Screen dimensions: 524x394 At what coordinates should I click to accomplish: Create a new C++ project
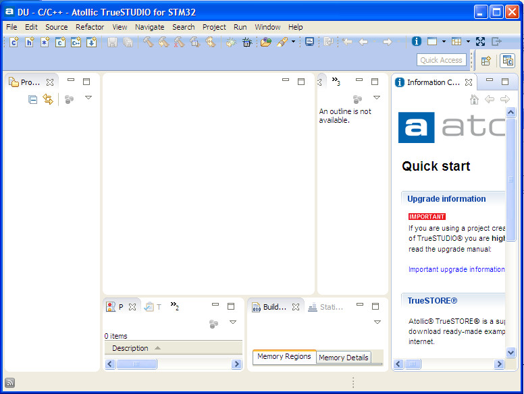point(76,42)
